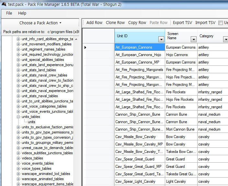Toggle the checkbox next to Import TSV
Image resolution: width=228 pixels, height=186 pixels.
coord(221,23)
